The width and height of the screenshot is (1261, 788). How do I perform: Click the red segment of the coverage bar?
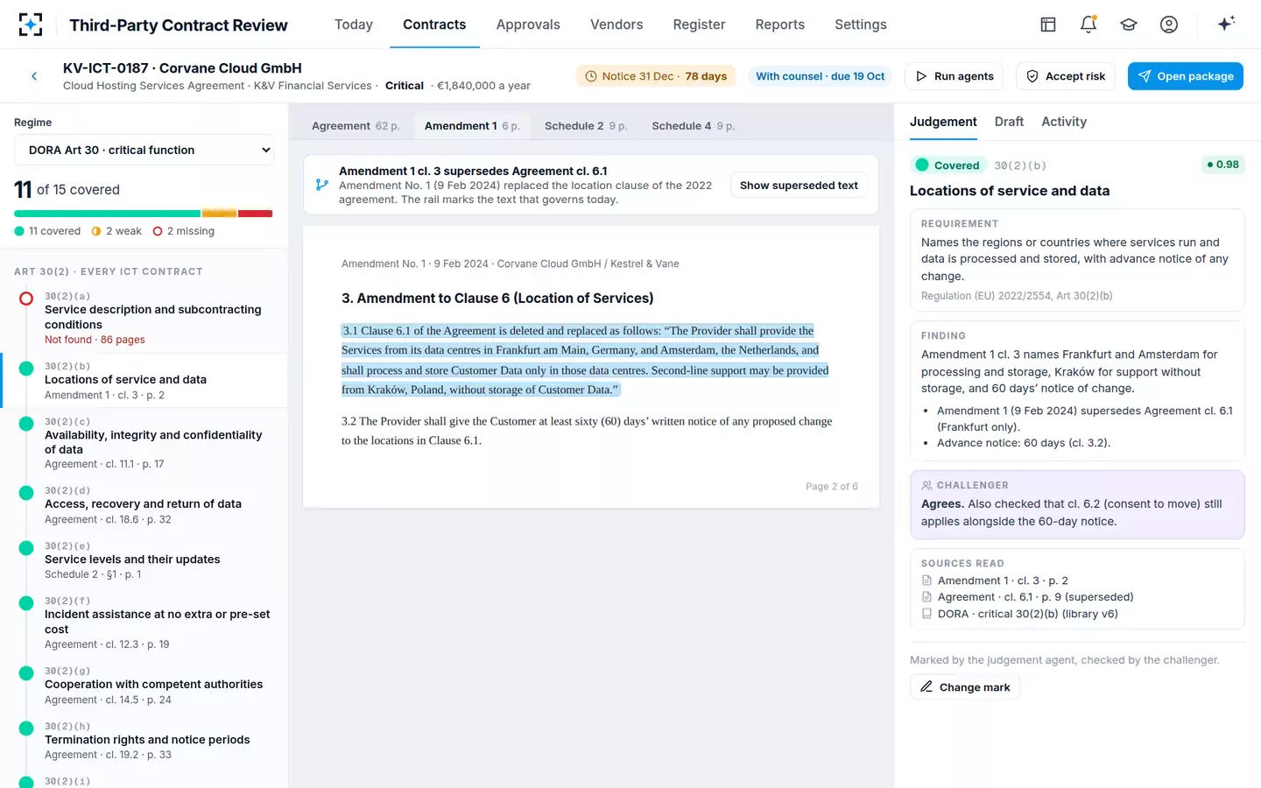tap(255, 214)
